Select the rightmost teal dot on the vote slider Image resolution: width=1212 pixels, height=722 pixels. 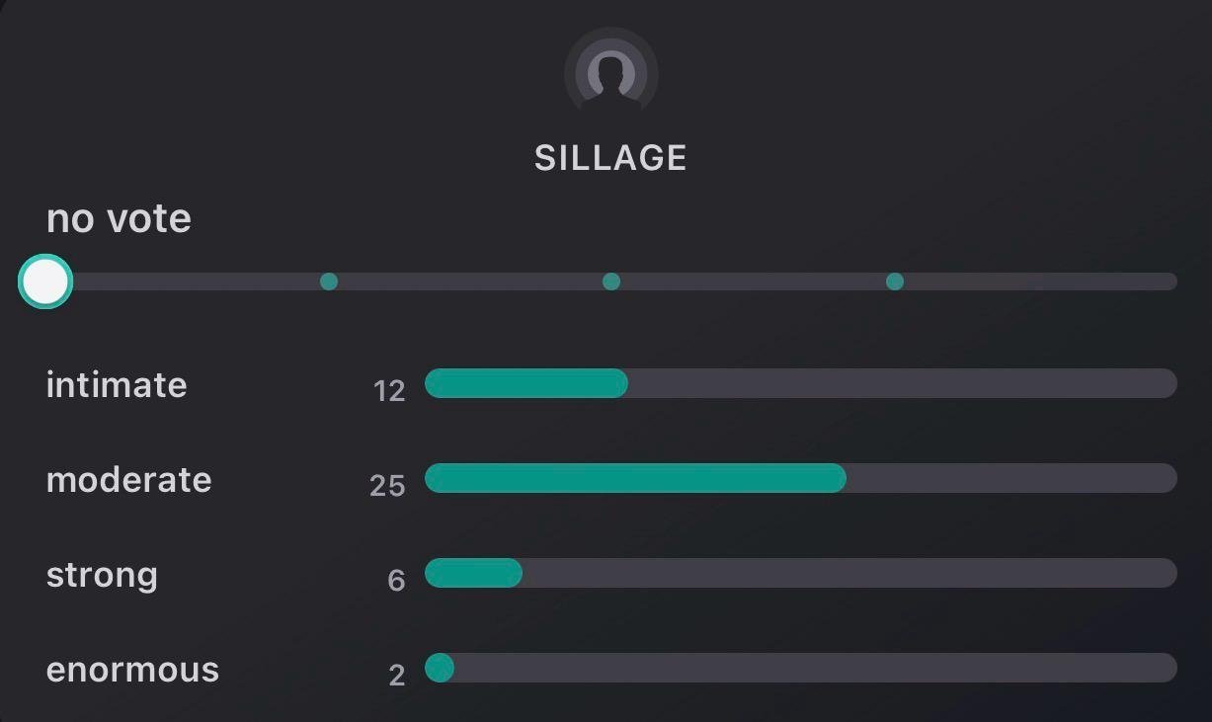[x=895, y=282]
